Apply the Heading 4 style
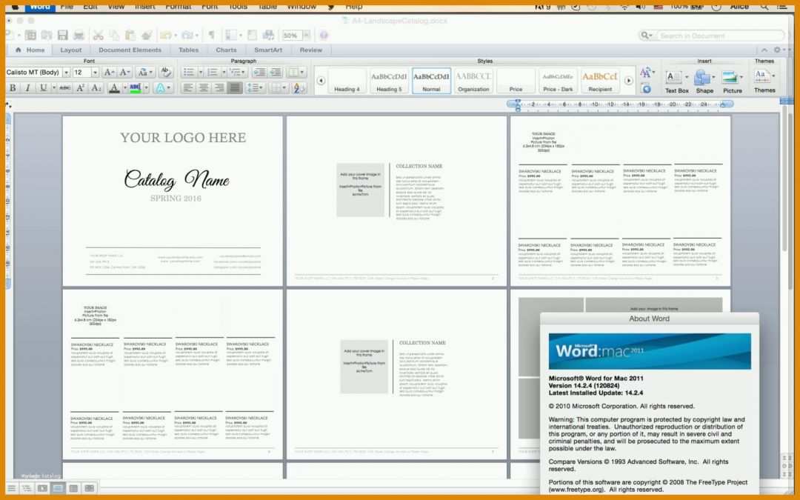 click(347, 81)
